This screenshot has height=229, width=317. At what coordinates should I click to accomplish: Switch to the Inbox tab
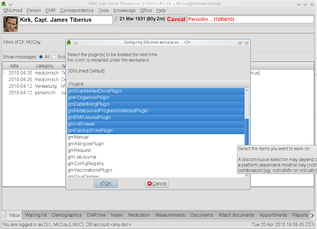point(15,215)
